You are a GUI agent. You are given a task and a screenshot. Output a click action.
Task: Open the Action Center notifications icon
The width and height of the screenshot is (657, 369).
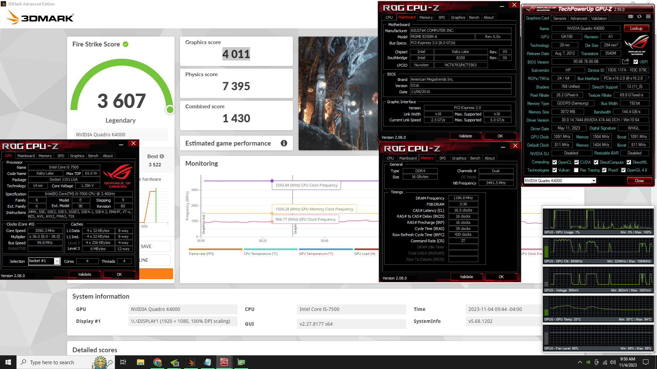(646, 362)
